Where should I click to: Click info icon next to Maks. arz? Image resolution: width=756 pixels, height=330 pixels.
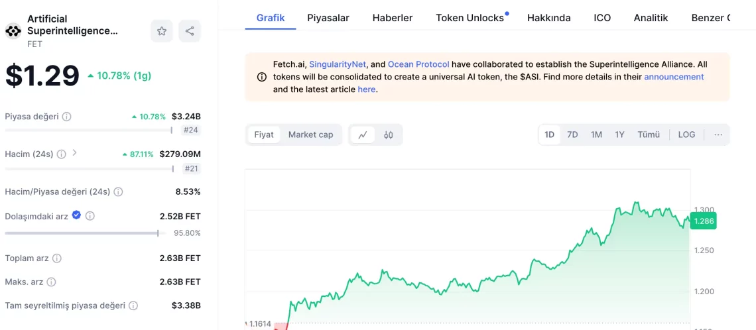point(52,282)
